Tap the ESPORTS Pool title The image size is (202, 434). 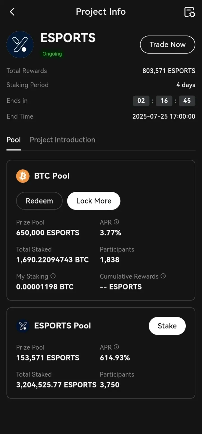click(x=62, y=326)
